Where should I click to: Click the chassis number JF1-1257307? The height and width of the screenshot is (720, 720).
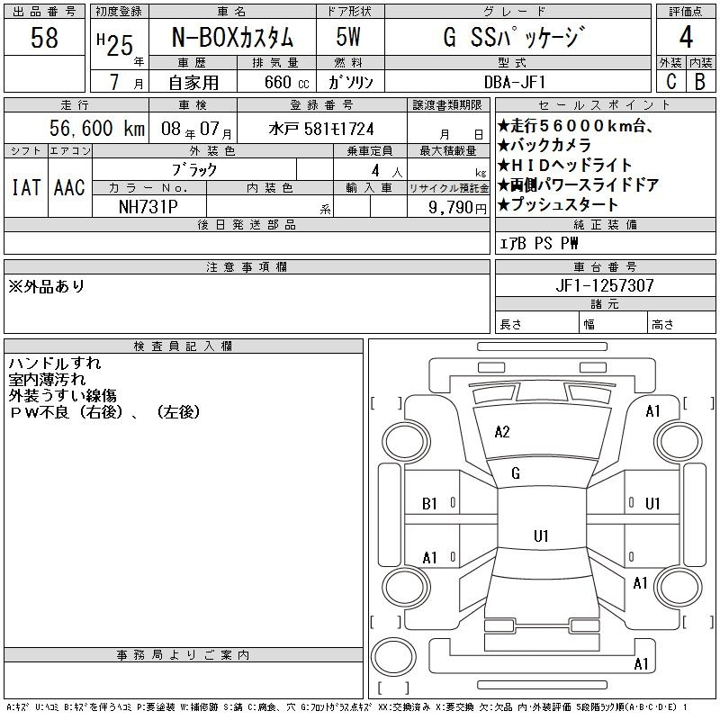point(605,285)
